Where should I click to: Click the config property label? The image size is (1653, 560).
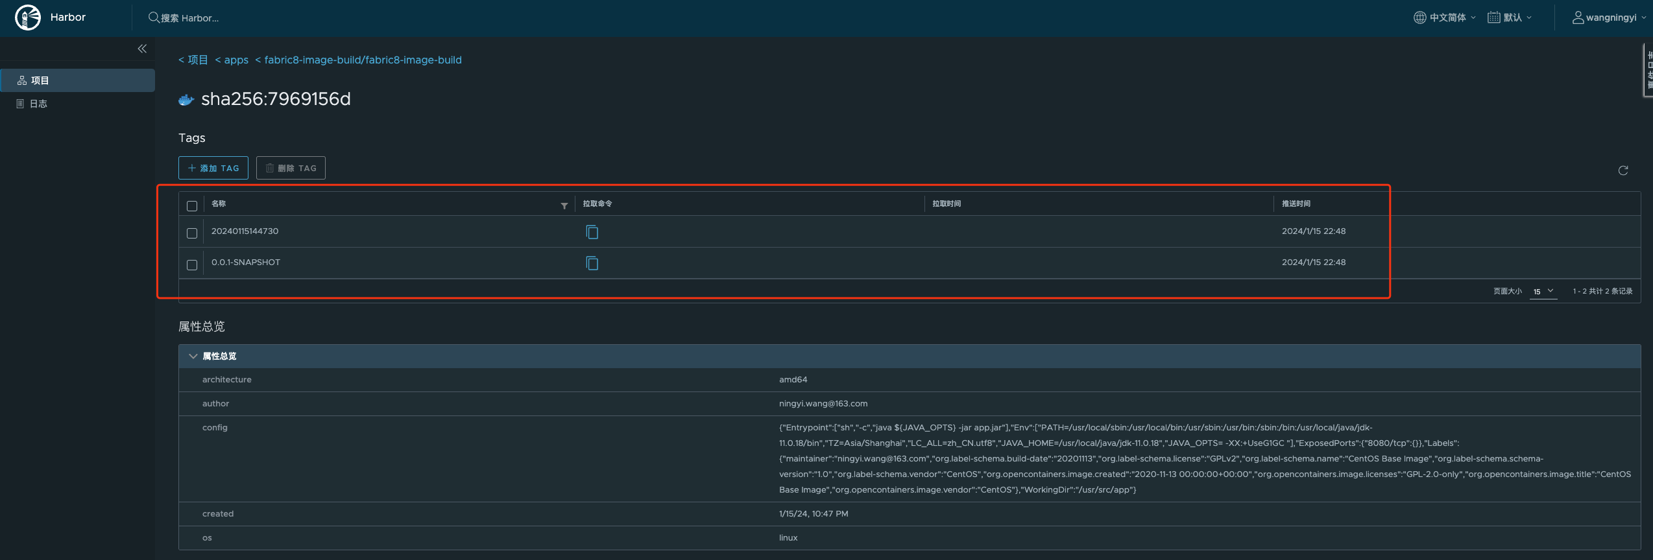215,428
